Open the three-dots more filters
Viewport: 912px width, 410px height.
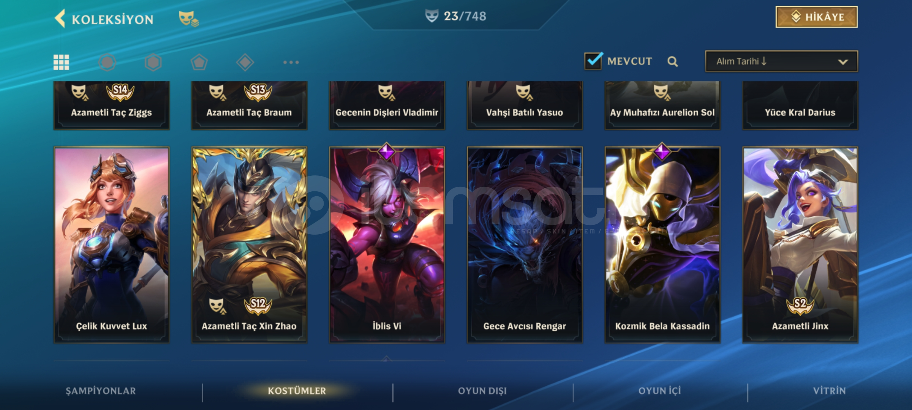[x=291, y=62]
